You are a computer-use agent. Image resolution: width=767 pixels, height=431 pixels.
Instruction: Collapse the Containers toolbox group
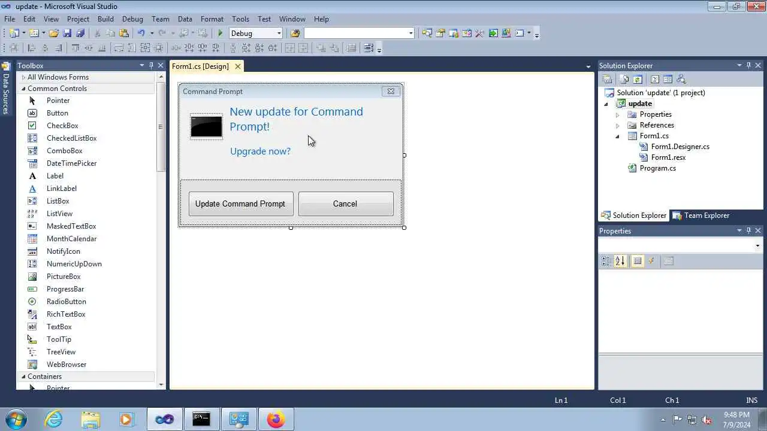(x=24, y=377)
